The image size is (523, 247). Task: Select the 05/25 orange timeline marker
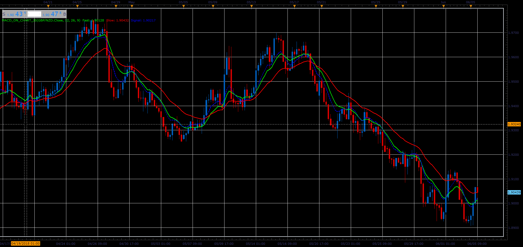[376, 6]
